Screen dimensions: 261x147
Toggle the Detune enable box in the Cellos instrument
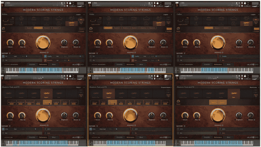click(x=248, y=47)
